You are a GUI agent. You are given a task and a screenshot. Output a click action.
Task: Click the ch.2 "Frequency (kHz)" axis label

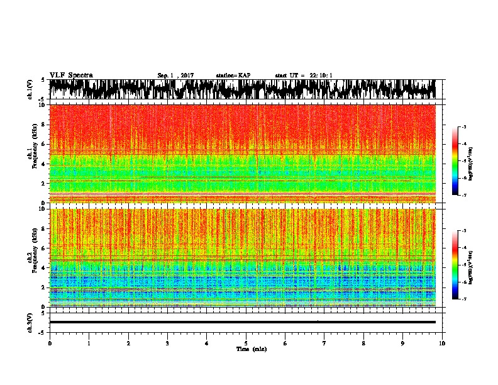[x=35, y=250]
